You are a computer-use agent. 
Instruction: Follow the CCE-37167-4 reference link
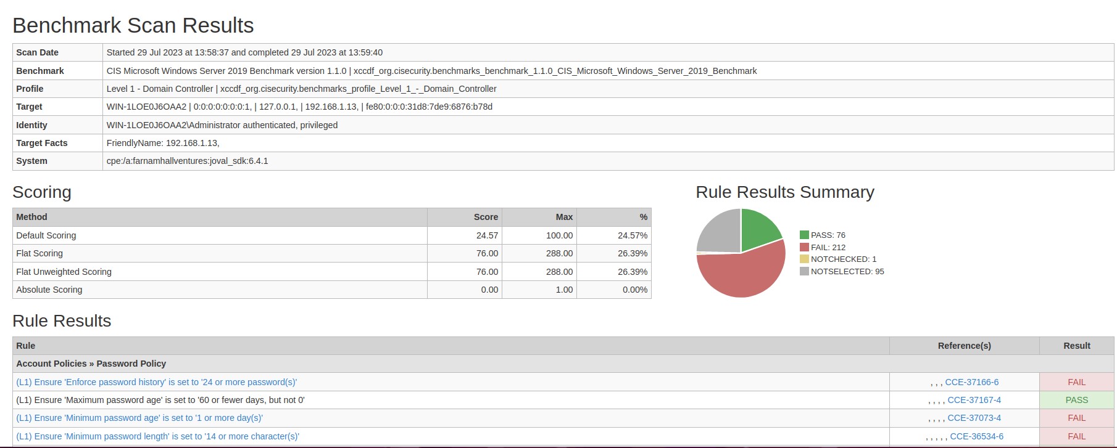974,400
